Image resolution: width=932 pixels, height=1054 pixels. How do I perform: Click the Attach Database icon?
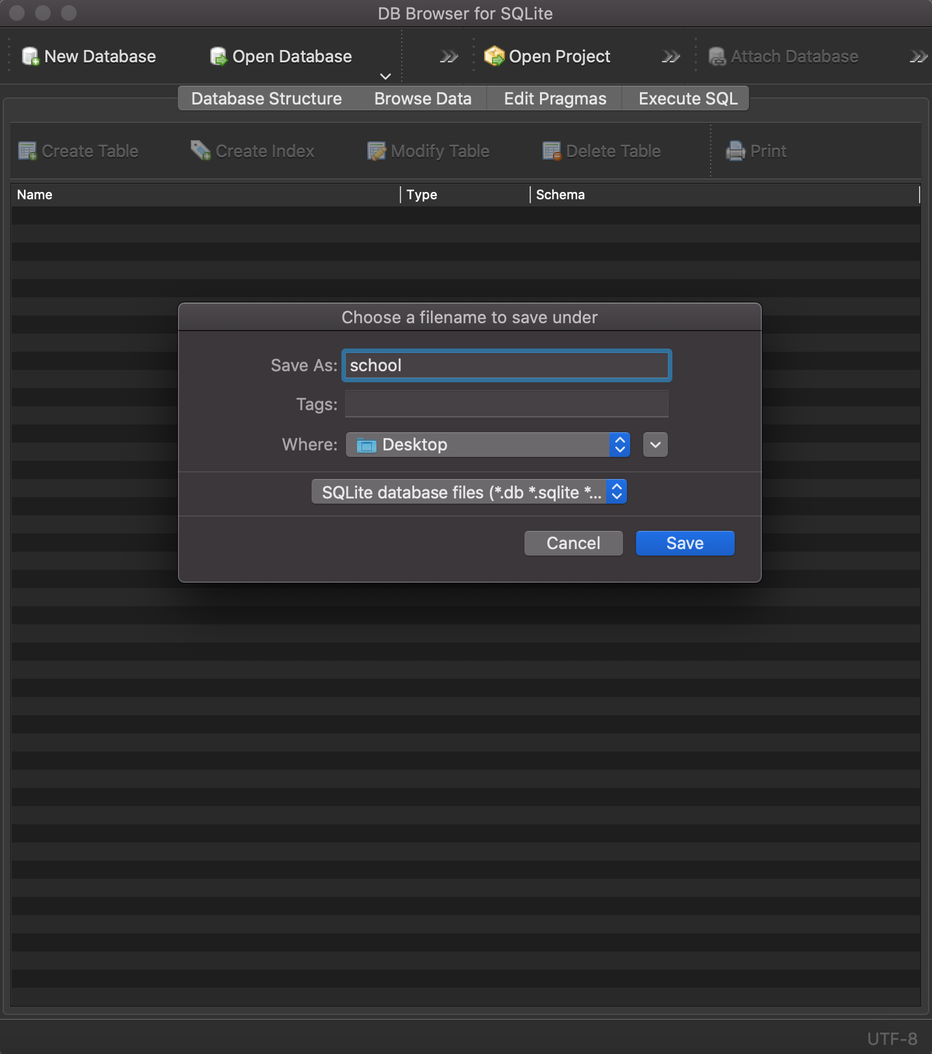(717, 57)
